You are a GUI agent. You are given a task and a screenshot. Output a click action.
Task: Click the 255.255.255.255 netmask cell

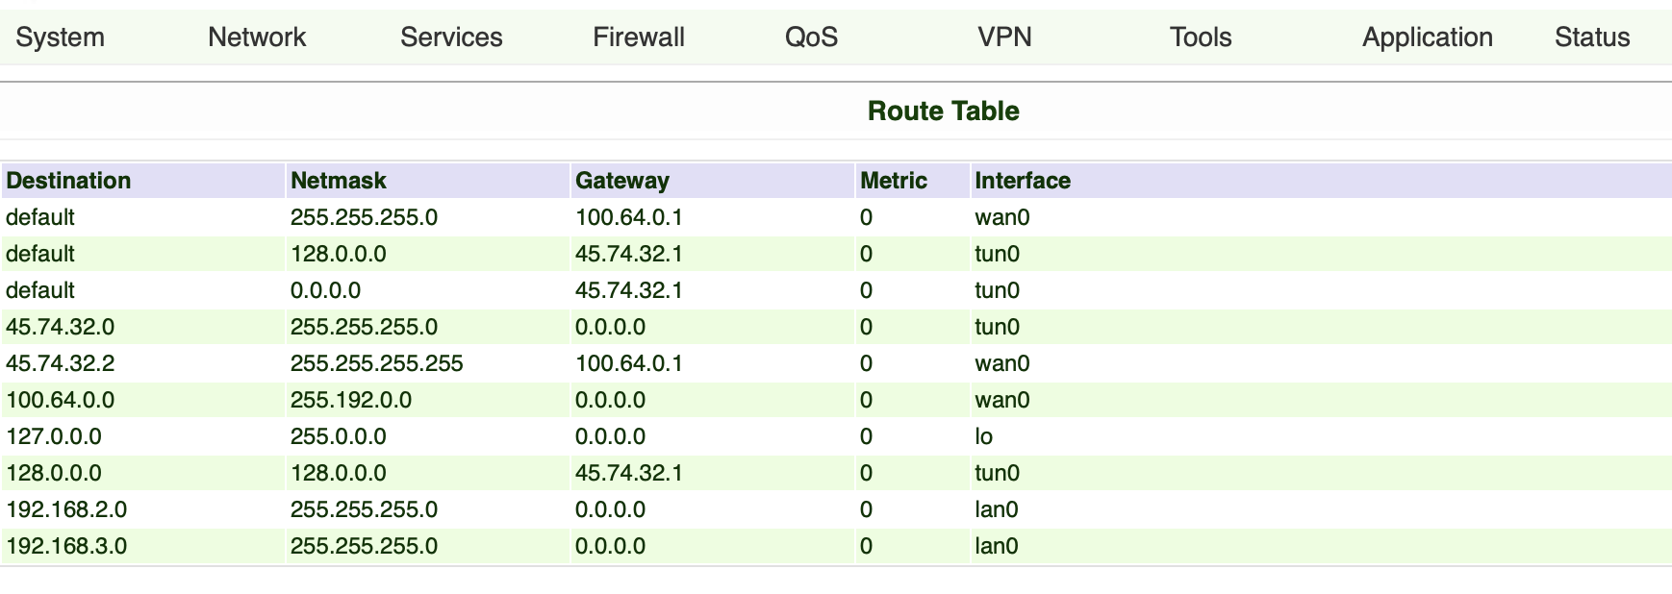[376, 363]
